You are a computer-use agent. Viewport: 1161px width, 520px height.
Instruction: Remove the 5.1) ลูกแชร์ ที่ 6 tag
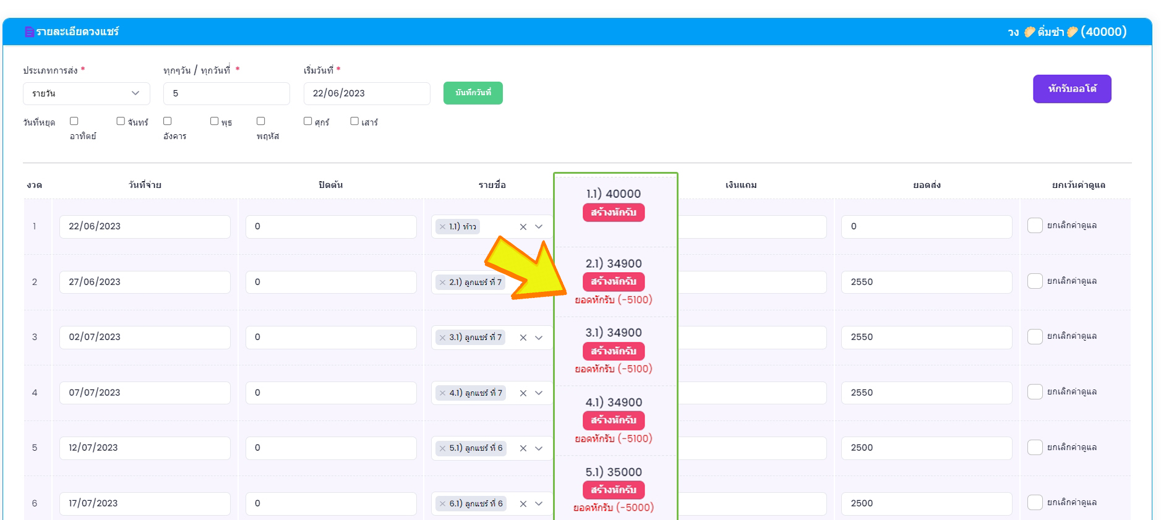(x=442, y=448)
